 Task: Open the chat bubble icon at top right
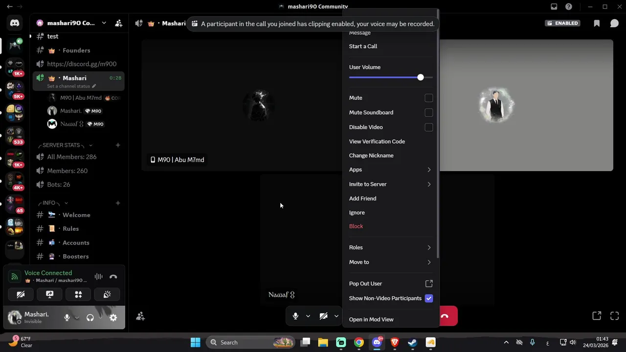click(x=614, y=23)
